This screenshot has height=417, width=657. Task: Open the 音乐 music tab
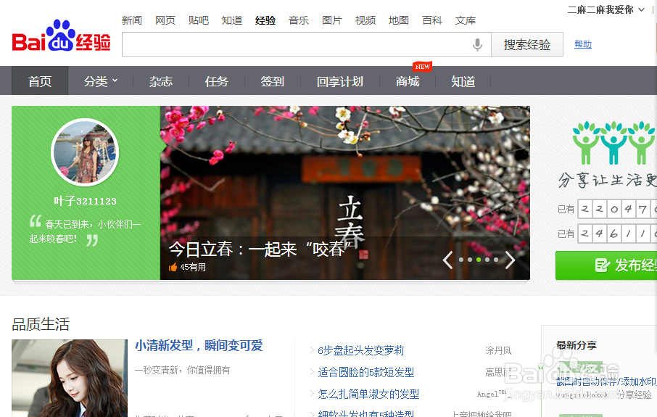click(299, 20)
